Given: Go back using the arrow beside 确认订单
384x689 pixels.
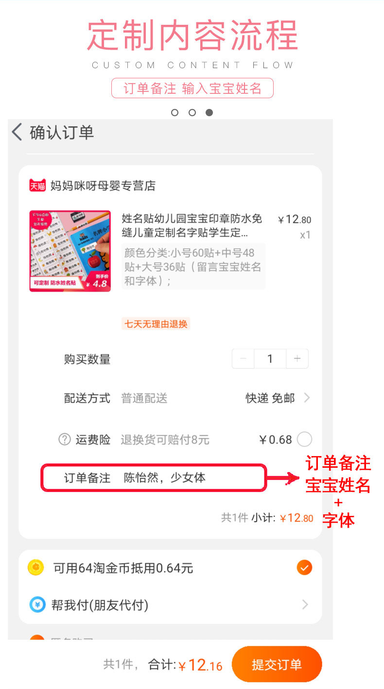Looking at the screenshot, I should click(x=17, y=132).
